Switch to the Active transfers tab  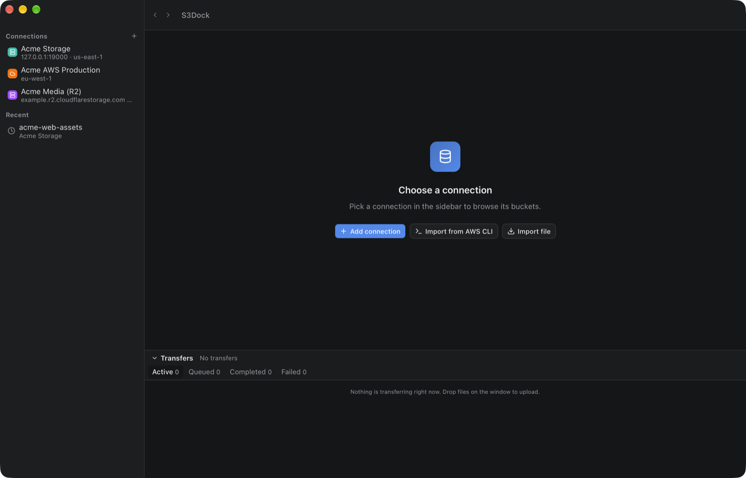tap(166, 372)
